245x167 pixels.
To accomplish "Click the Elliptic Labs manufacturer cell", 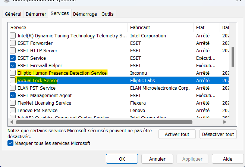I will 142,80.
